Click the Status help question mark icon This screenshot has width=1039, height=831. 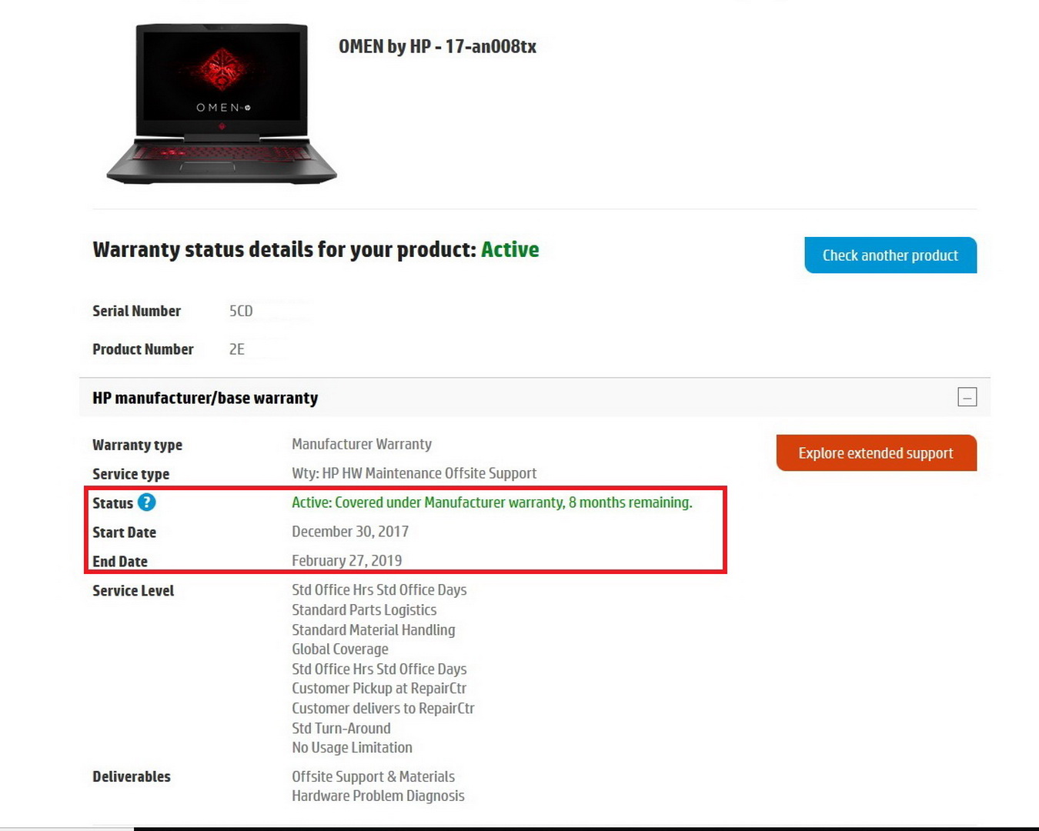click(x=146, y=502)
